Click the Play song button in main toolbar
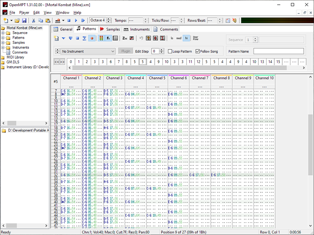The width and height of the screenshot is (314, 235). 76,20
